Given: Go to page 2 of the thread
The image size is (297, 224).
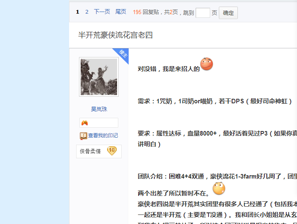Looking at the screenshot, I should tap(87, 12).
